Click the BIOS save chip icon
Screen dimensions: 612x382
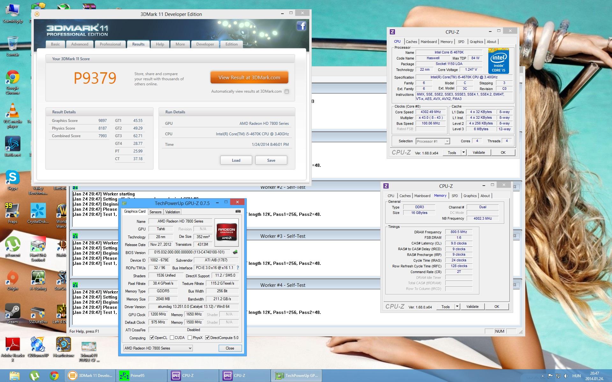pos(235,252)
